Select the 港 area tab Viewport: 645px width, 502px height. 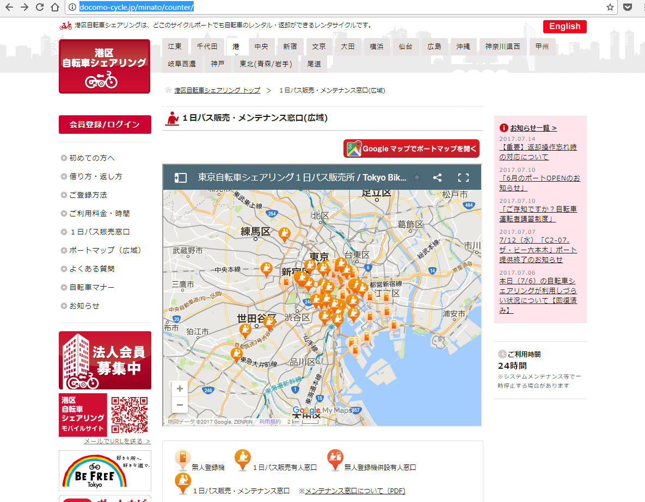pos(236,46)
